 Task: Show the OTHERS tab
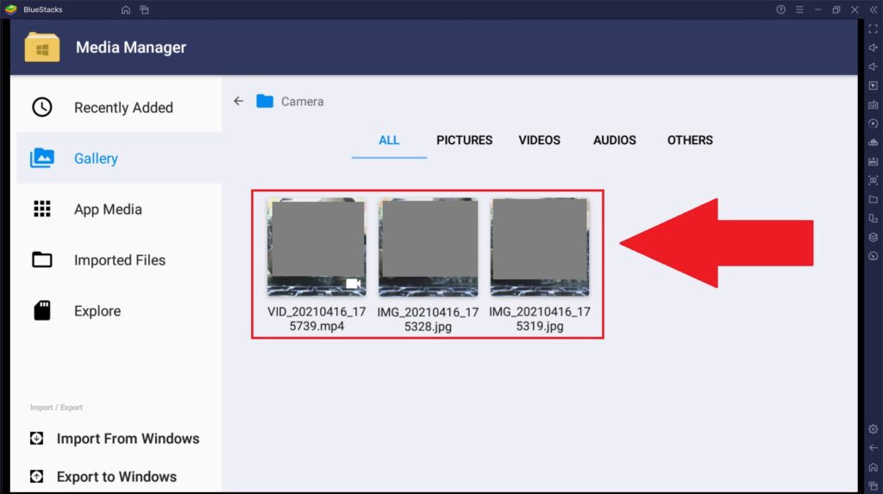[690, 141]
